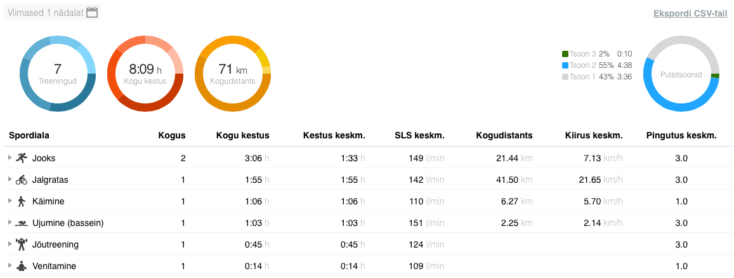Click the Treeningud donut chart
The image size is (734, 278).
(58, 74)
